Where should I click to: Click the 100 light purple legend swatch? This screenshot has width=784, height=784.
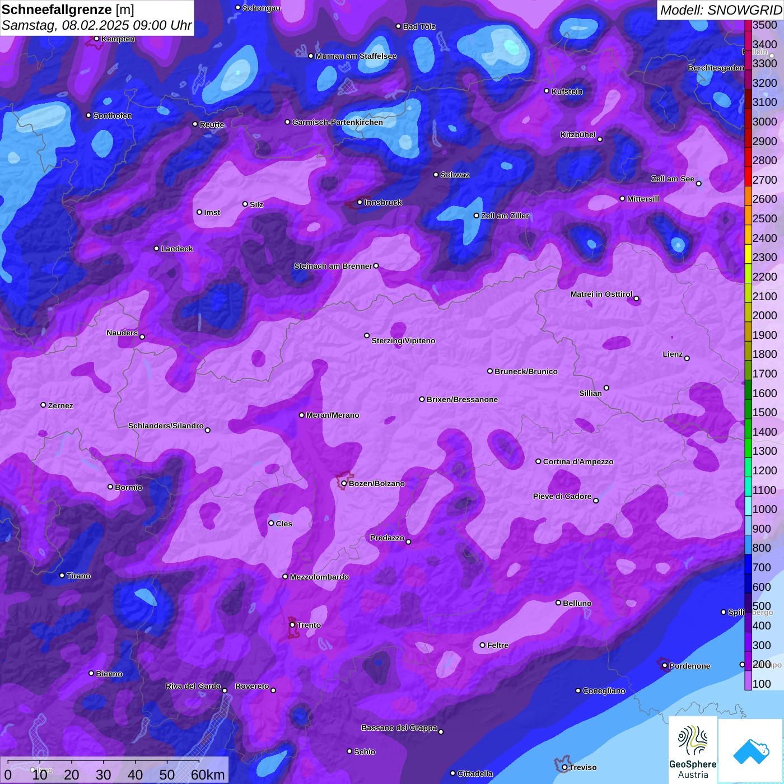click(x=748, y=680)
